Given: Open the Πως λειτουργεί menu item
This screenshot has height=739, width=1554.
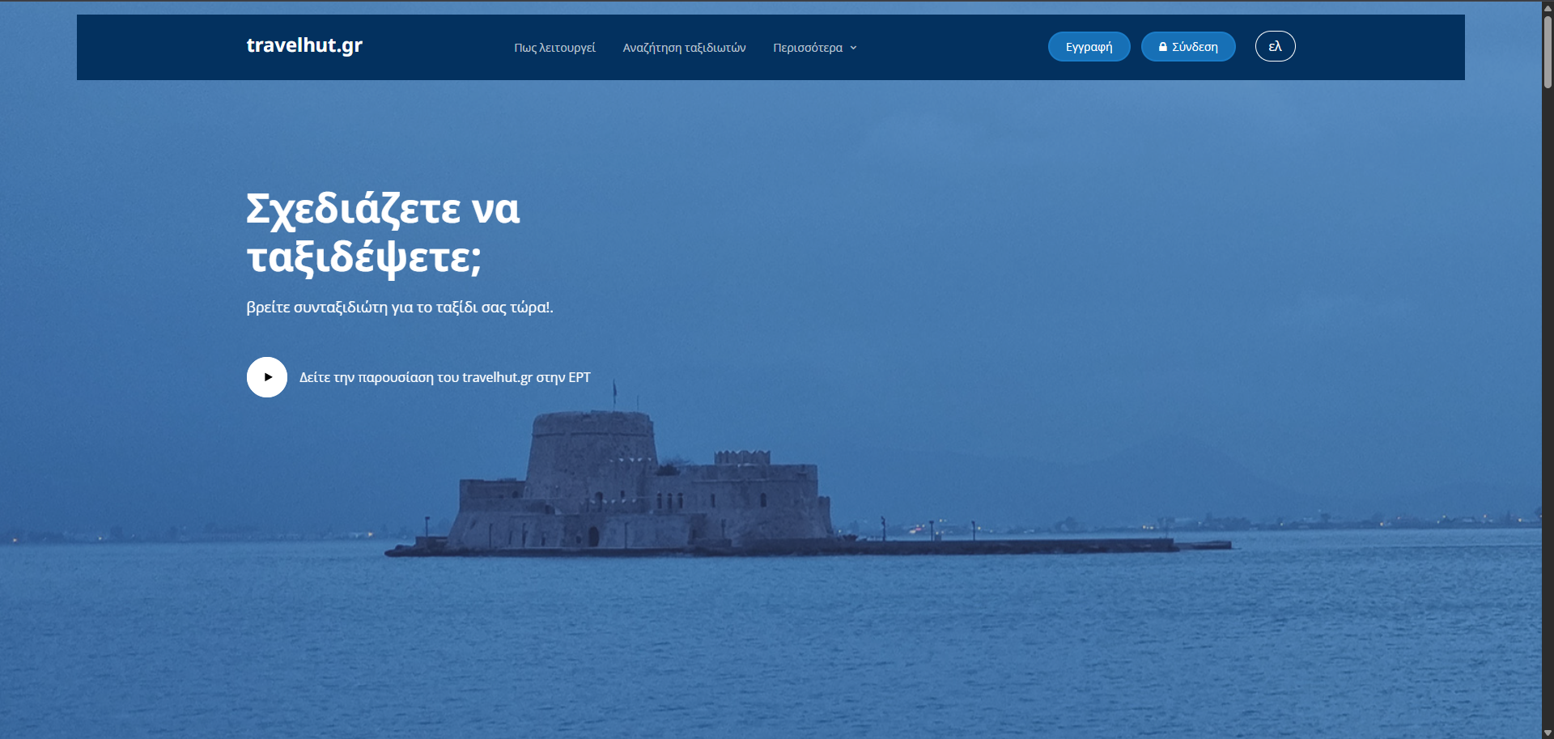Looking at the screenshot, I should click(554, 48).
